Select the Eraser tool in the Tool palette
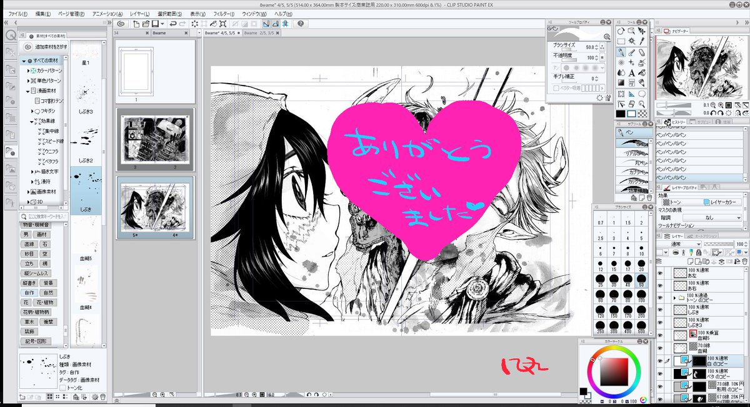Image resolution: width=750 pixels, height=407 pixels. (x=642, y=52)
